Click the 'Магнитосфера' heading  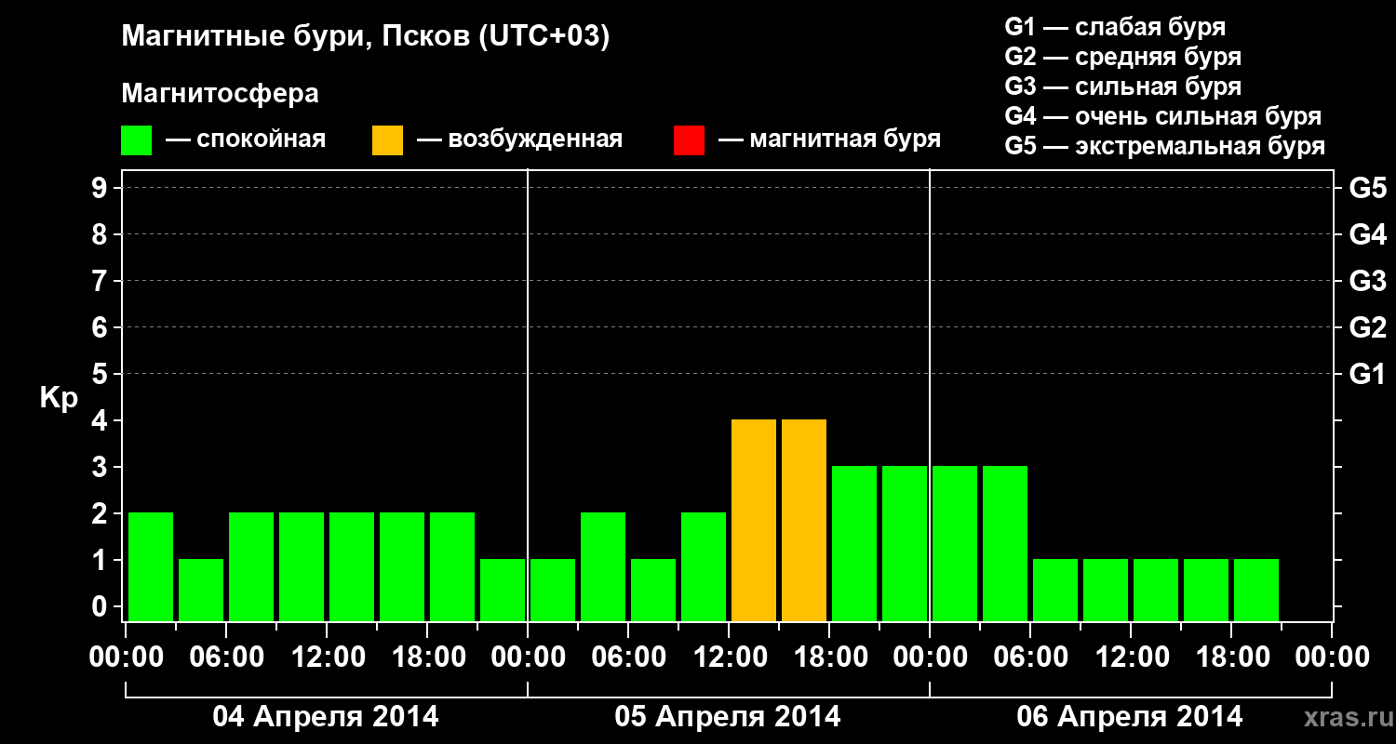pos(220,94)
